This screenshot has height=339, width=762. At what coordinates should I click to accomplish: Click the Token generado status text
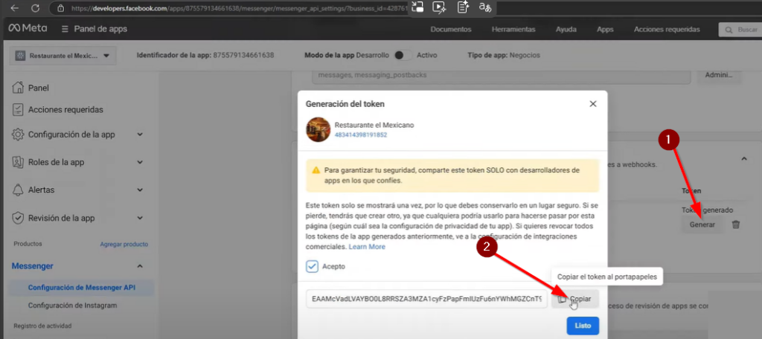tap(707, 210)
